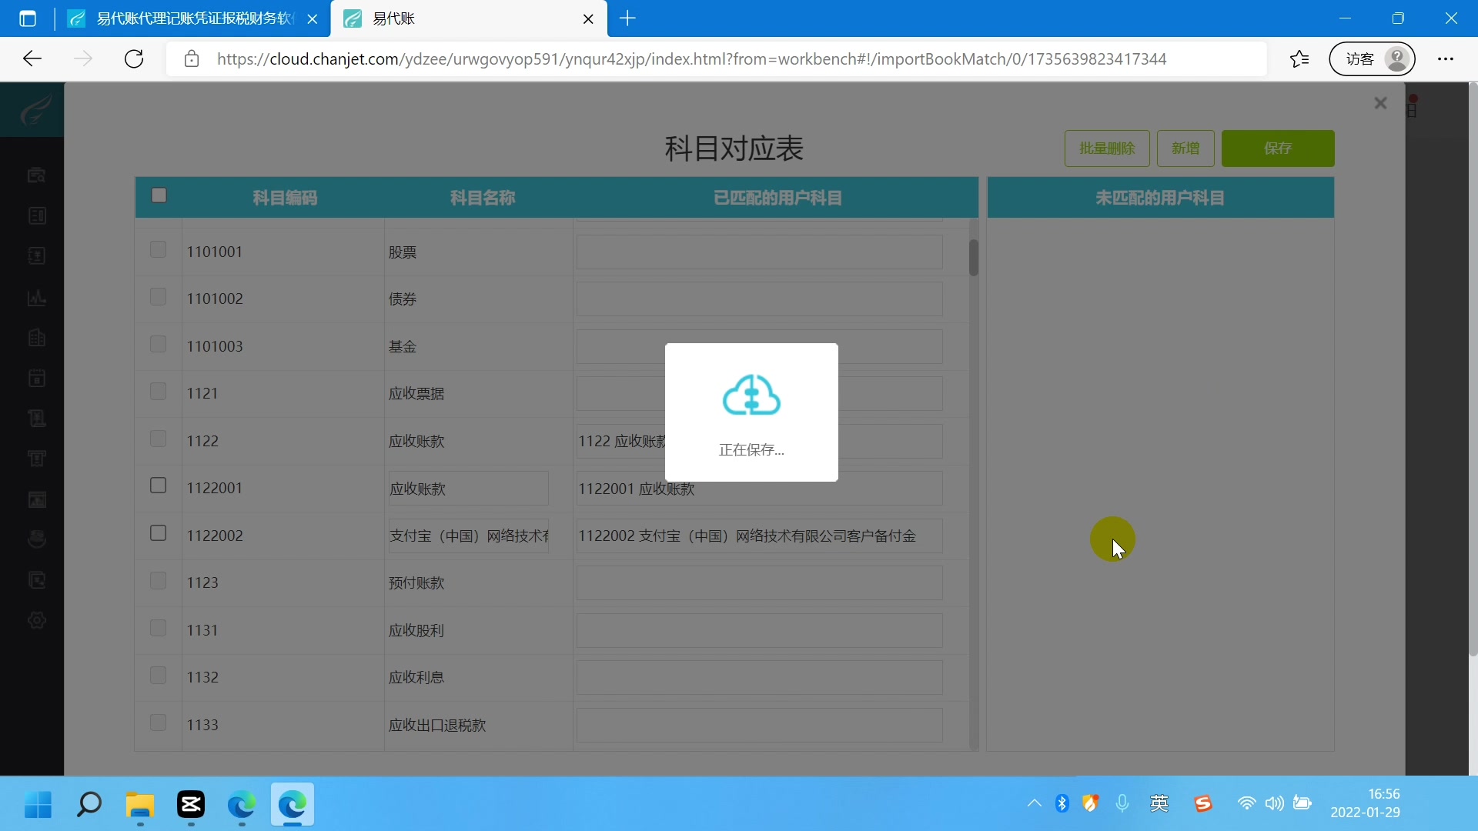This screenshot has height=831, width=1478.
Task: Open the tab actions menu icon
Action: 28,18
